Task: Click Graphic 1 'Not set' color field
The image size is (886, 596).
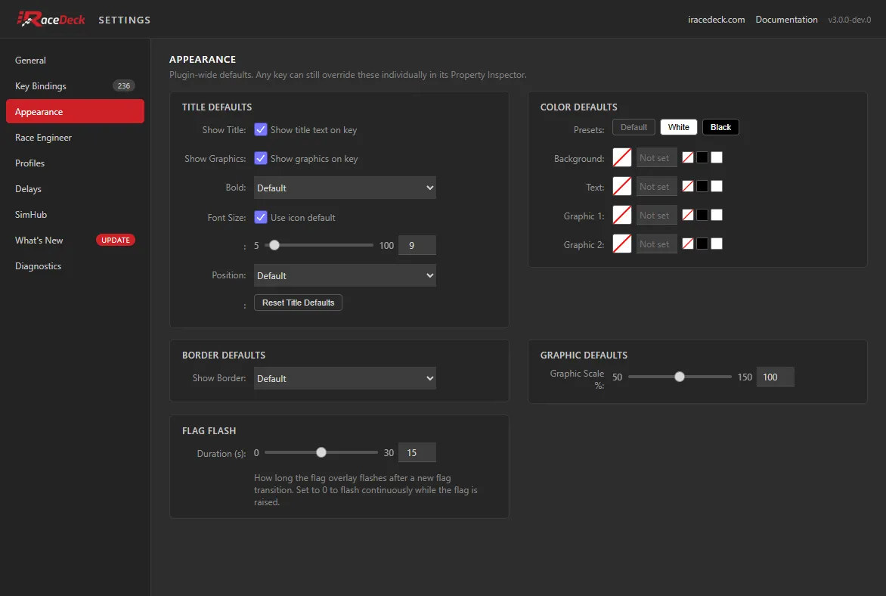Action: click(x=657, y=215)
